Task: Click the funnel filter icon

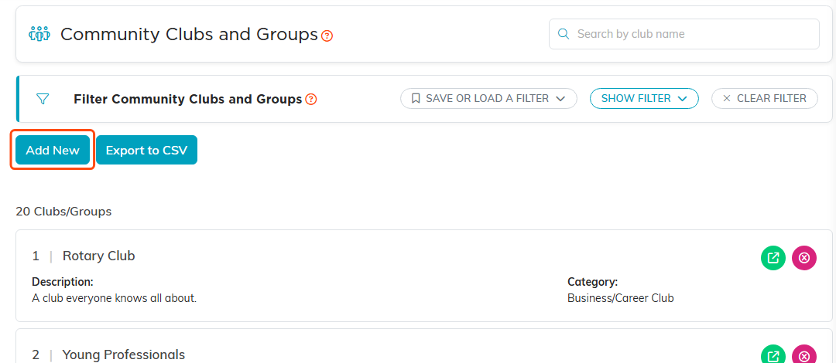Action: pyautogui.click(x=43, y=98)
